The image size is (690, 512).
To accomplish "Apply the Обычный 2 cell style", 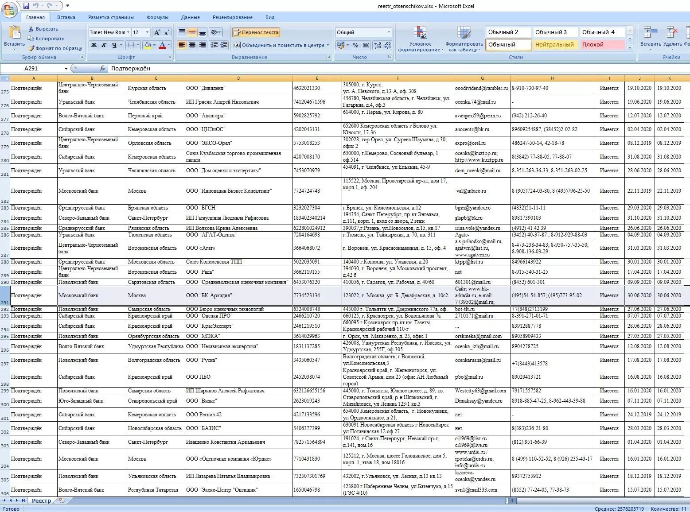I will coord(508,32).
